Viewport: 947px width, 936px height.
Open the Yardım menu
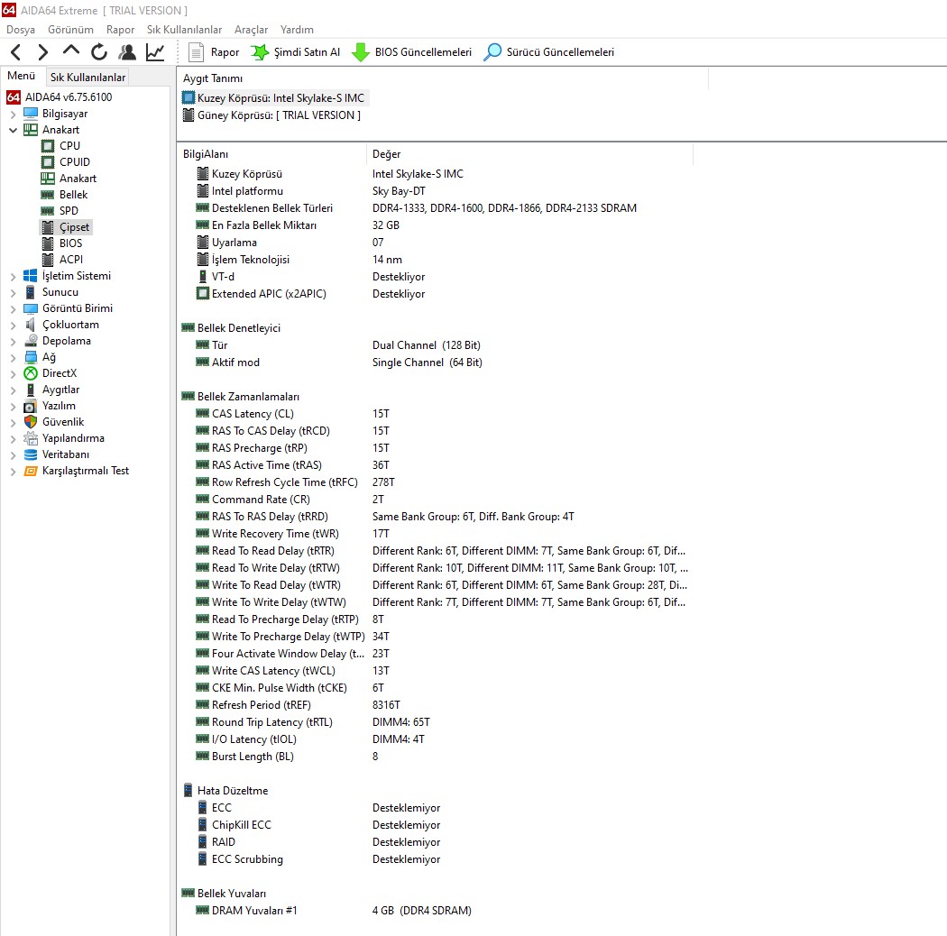coord(297,30)
